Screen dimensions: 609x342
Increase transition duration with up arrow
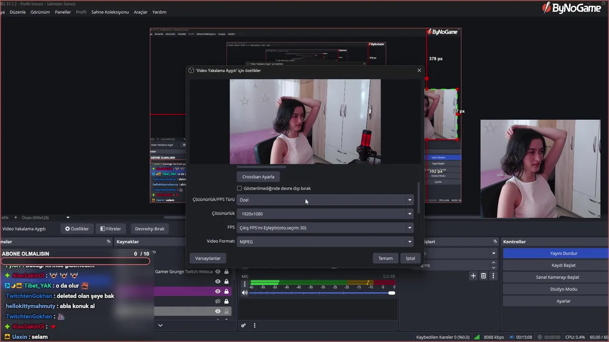(493, 263)
